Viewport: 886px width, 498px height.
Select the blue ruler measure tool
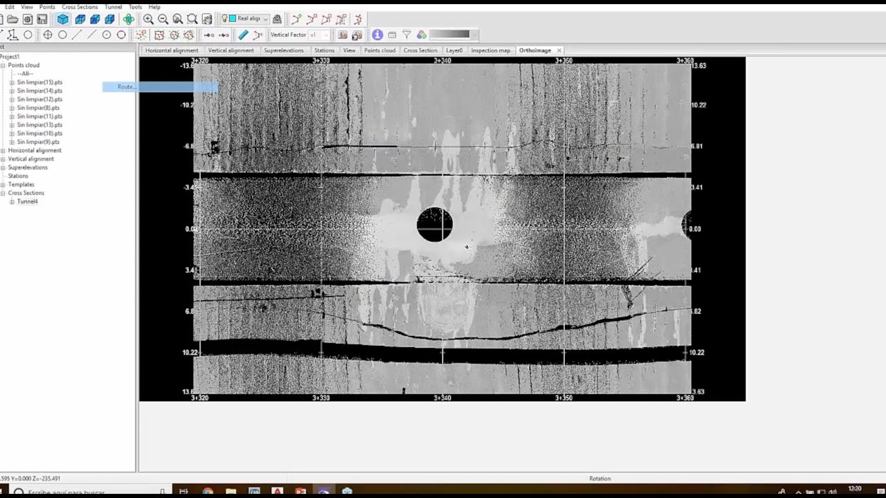tap(243, 35)
